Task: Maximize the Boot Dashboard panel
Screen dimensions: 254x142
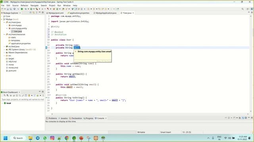Action: point(43,92)
